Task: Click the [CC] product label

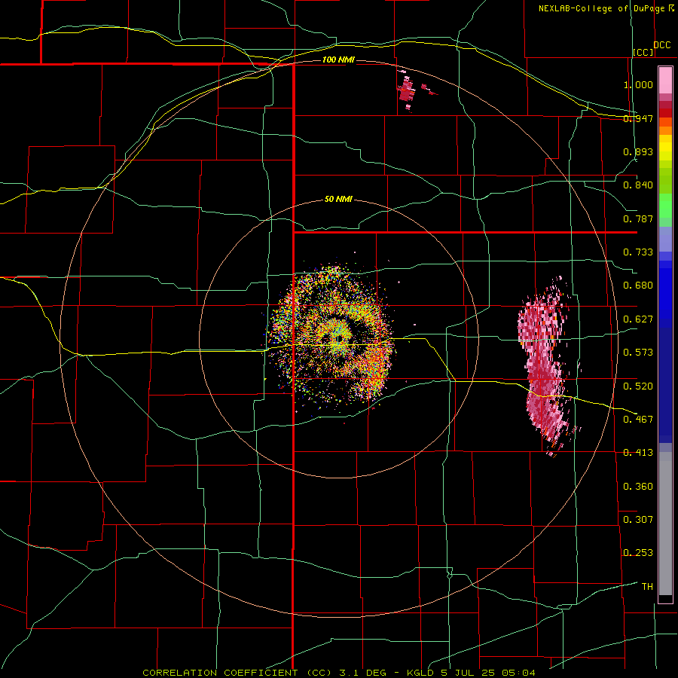Action: [643, 52]
